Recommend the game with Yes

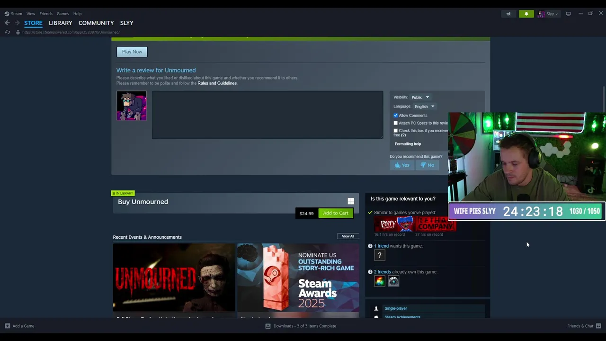click(x=402, y=165)
